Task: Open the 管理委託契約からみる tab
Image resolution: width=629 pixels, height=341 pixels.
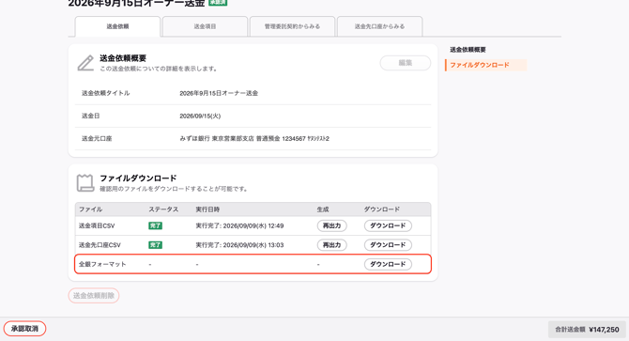Action: point(292,26)
